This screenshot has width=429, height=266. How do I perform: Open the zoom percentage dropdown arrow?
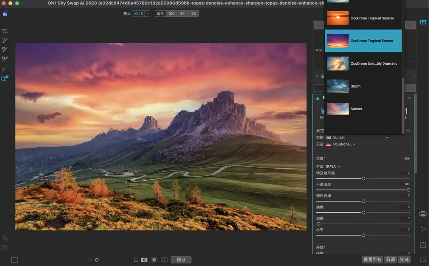click(x=148, y=14)
